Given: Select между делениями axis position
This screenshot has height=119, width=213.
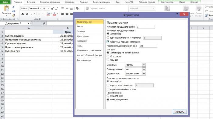Looking at the screenshot, I should coord(108,99).
